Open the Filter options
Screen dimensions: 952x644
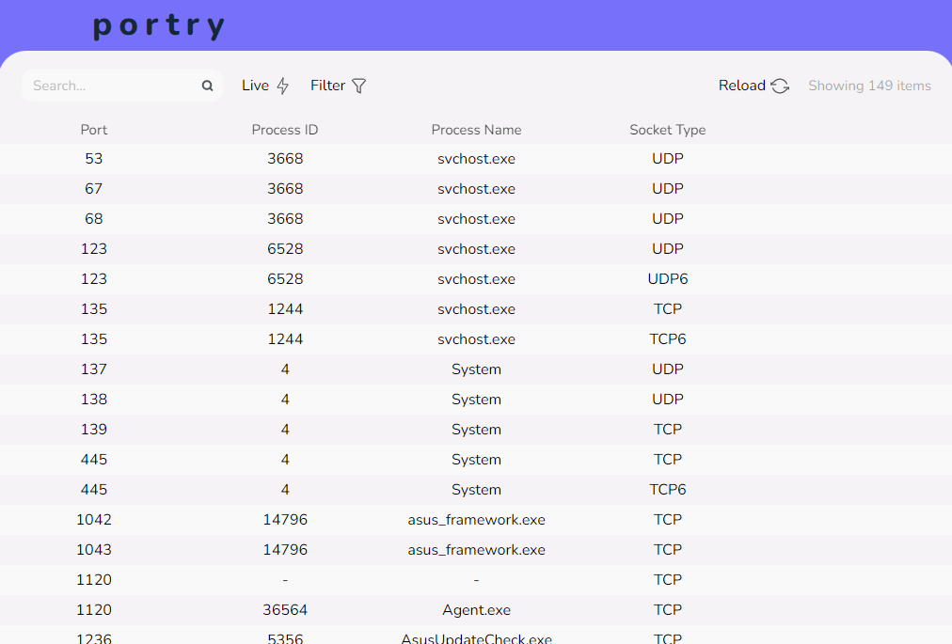tap(328, 86)
